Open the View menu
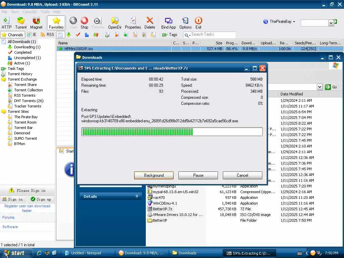Viewport: 344px width, 258px height. pyautogui.click(x=15, y=12)
